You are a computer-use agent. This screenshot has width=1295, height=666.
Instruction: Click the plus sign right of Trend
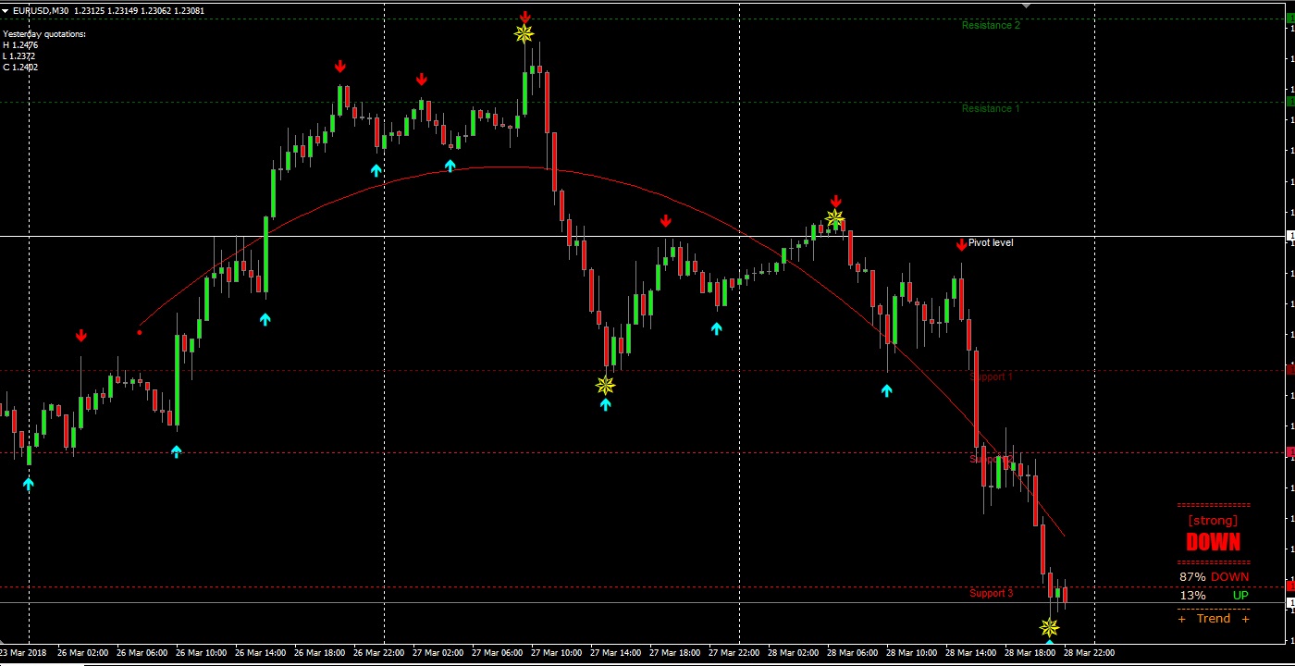(1245, 619)
